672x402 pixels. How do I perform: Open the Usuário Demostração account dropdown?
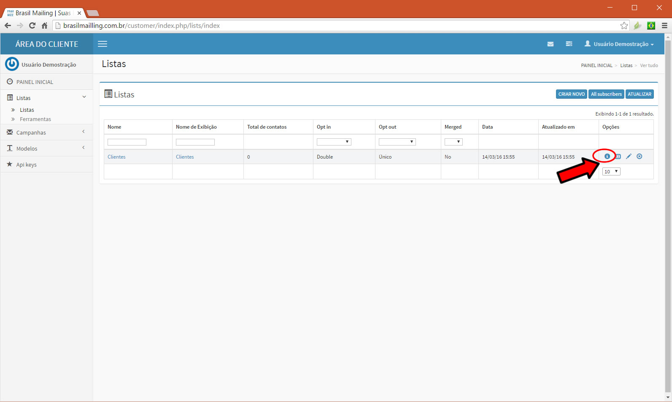point(619,44)
